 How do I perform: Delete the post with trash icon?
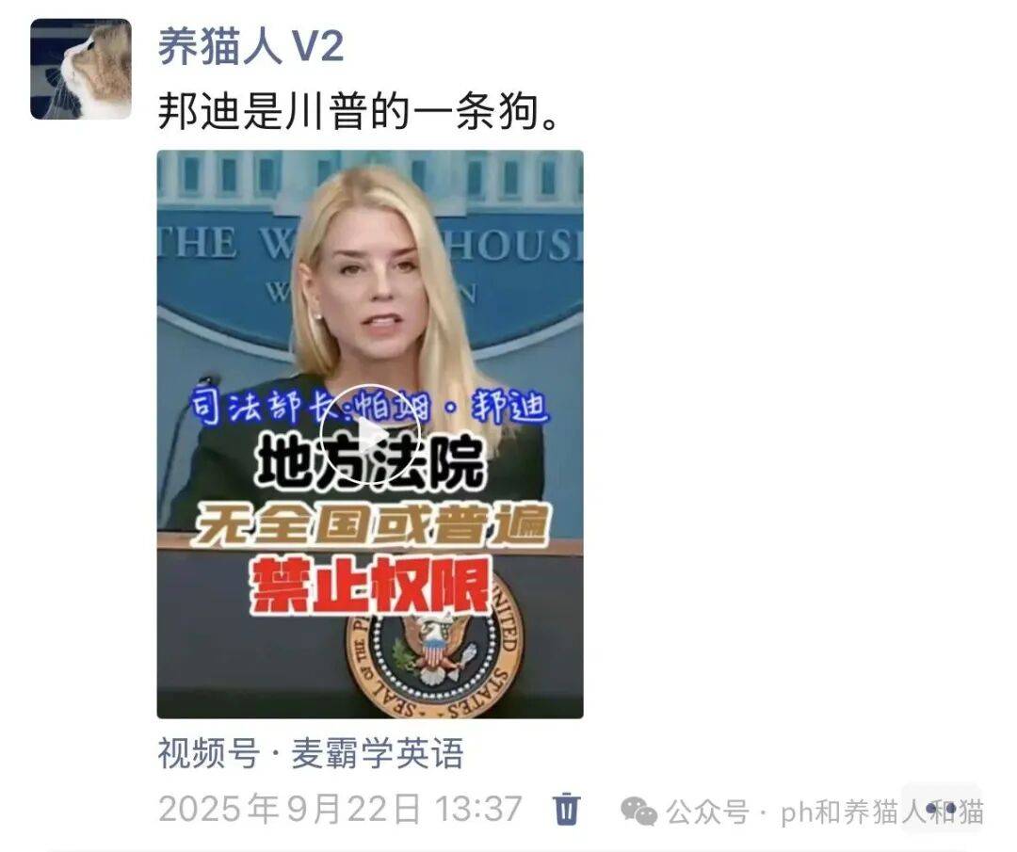tap(566, 809)
